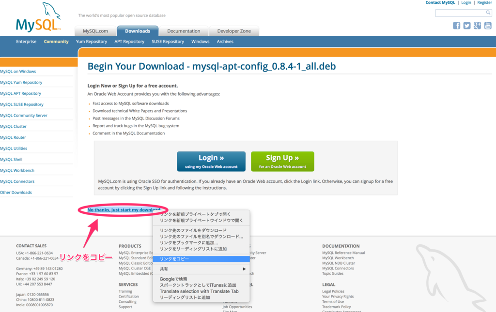The width and height of the screenshot is (496, 312).
Task: Click the green Sign Up button
Action: click(x=282, y=162)
